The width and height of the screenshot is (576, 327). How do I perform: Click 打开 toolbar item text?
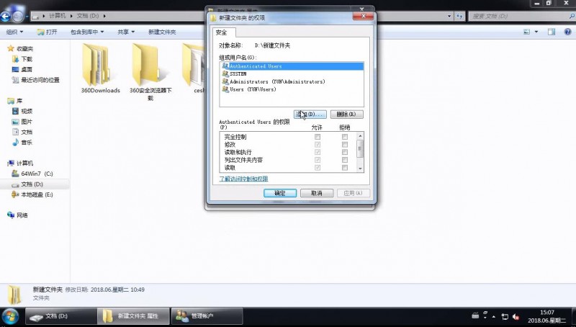pyautogui.click(x=52, y=32)
